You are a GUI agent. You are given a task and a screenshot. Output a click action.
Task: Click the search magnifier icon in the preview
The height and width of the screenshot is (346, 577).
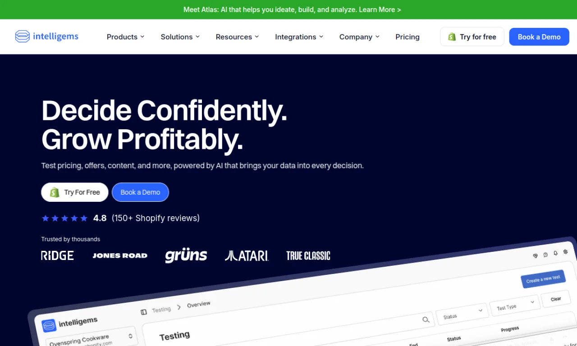tap(426, 320)
